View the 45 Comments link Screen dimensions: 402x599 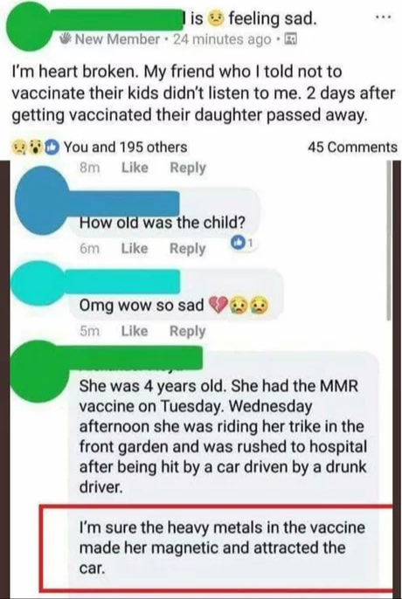352,147
